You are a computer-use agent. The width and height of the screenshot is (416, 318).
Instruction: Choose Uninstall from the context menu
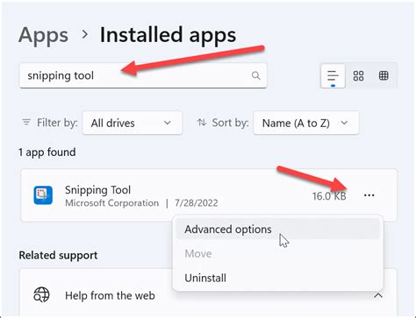(x=277, y=278)
